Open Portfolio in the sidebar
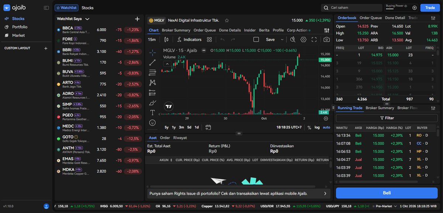443x213 pixels. pos(20,27)
